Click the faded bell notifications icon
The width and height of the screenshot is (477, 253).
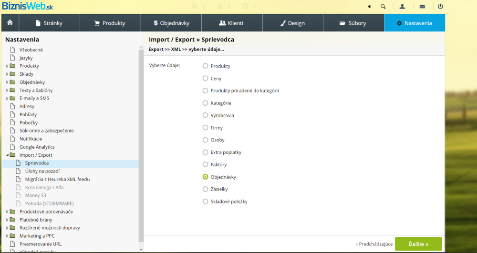pyautogui.click(x=195, y=6)
